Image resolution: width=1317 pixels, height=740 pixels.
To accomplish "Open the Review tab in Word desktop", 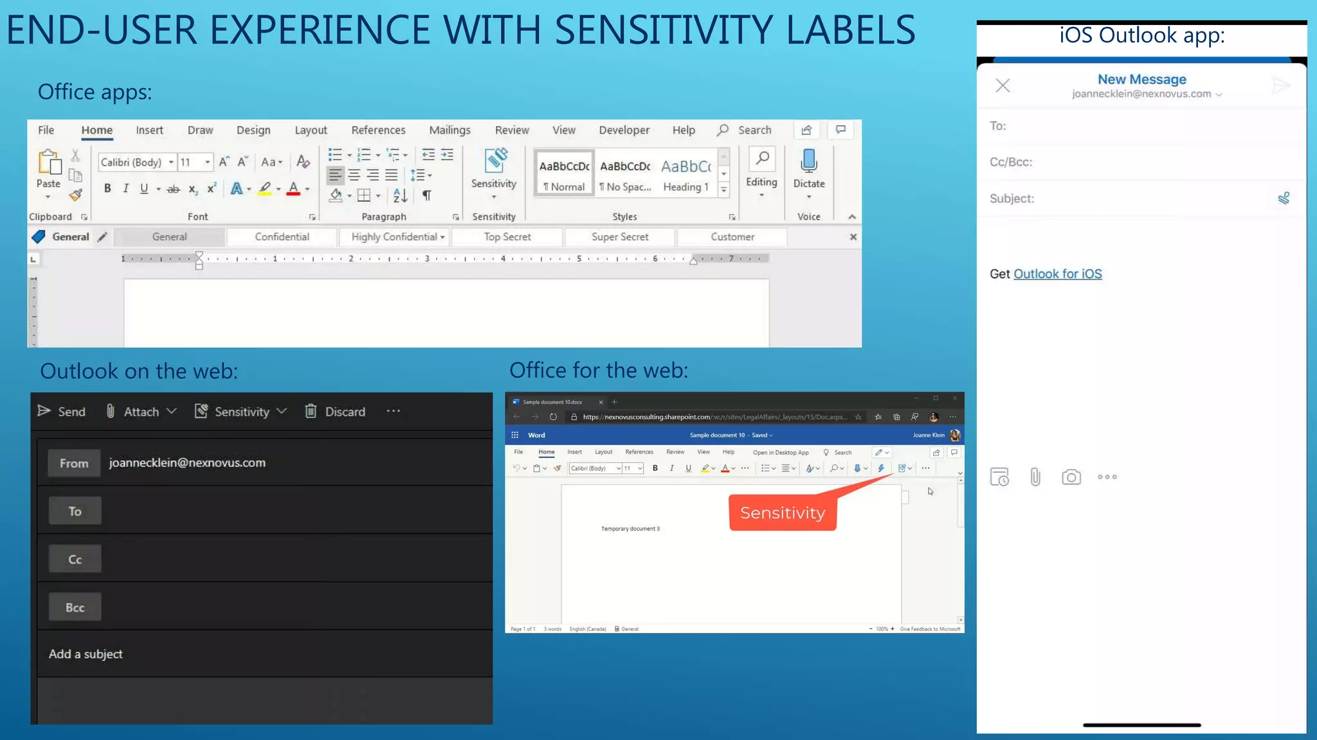I will [x=512, y=130].
